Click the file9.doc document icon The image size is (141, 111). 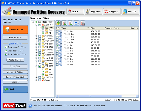[61, 65]
